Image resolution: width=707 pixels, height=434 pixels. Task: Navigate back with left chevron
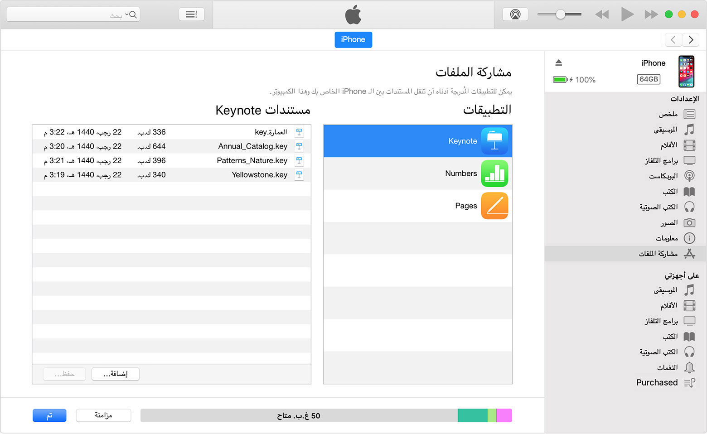pos(673,40)
